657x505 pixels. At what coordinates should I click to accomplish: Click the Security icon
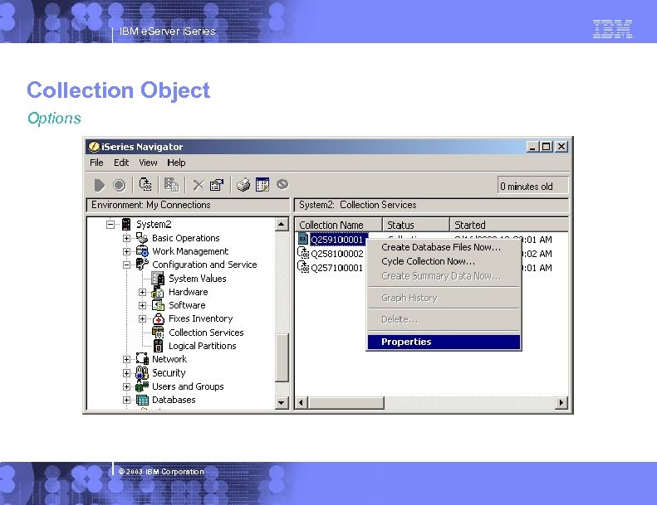coord(142,373)
